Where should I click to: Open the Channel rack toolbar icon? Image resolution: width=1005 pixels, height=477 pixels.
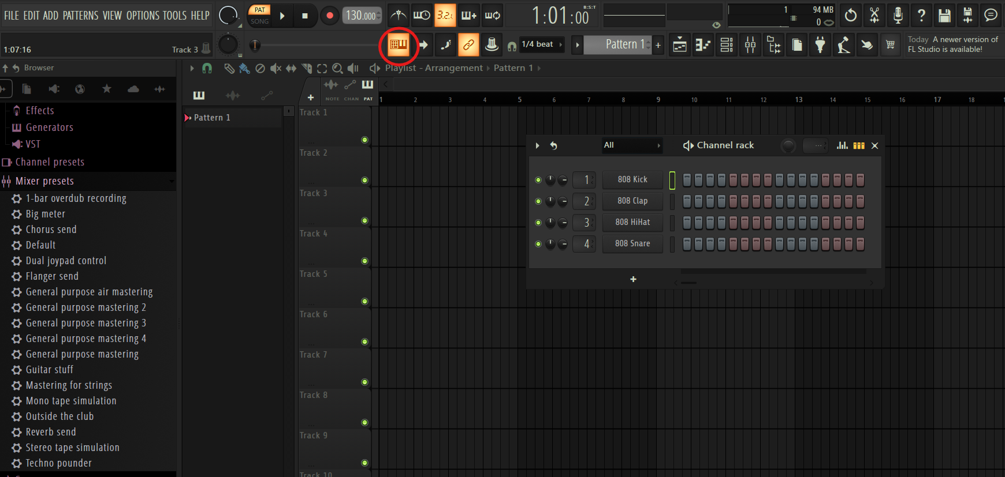(x=727, y=44)
